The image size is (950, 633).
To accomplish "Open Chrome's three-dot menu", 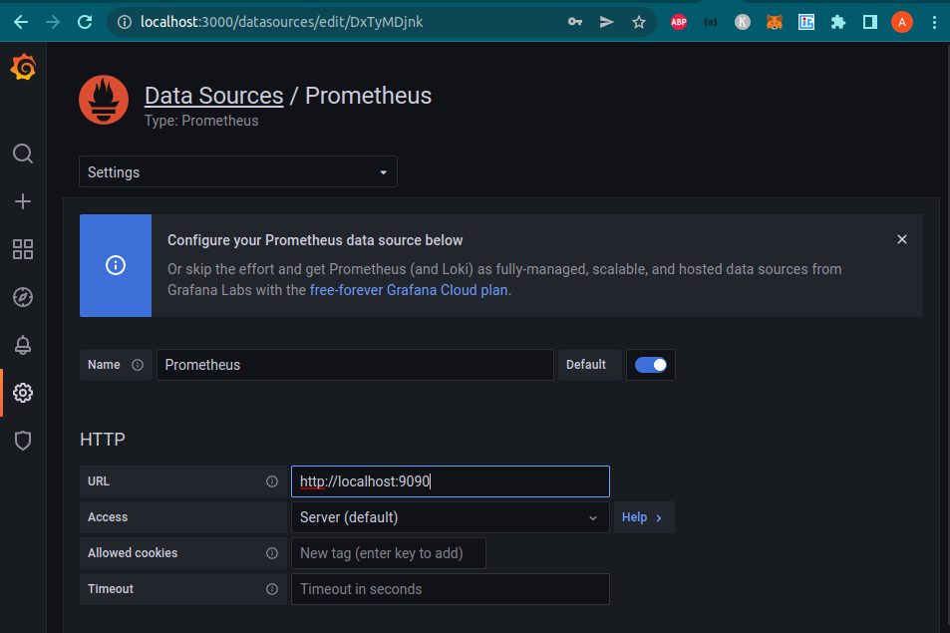I will tap(934, 21).
